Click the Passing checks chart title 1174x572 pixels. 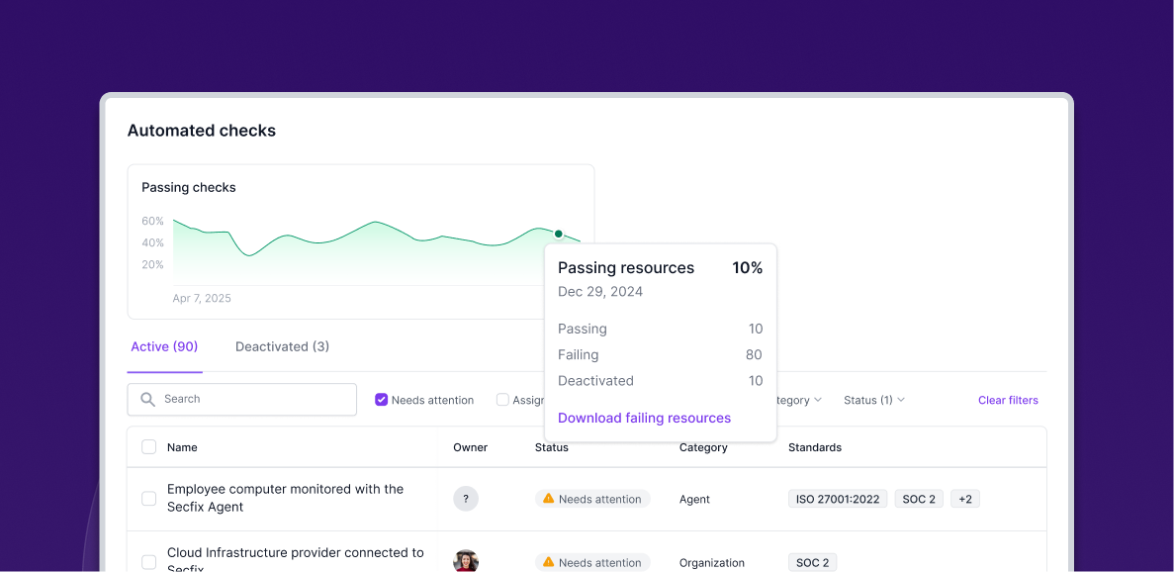189,187
